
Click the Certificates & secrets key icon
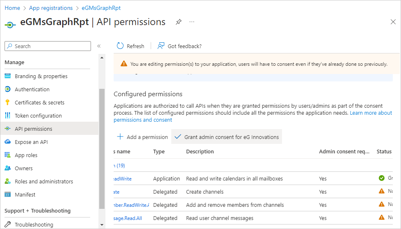[x=7, y=102]
